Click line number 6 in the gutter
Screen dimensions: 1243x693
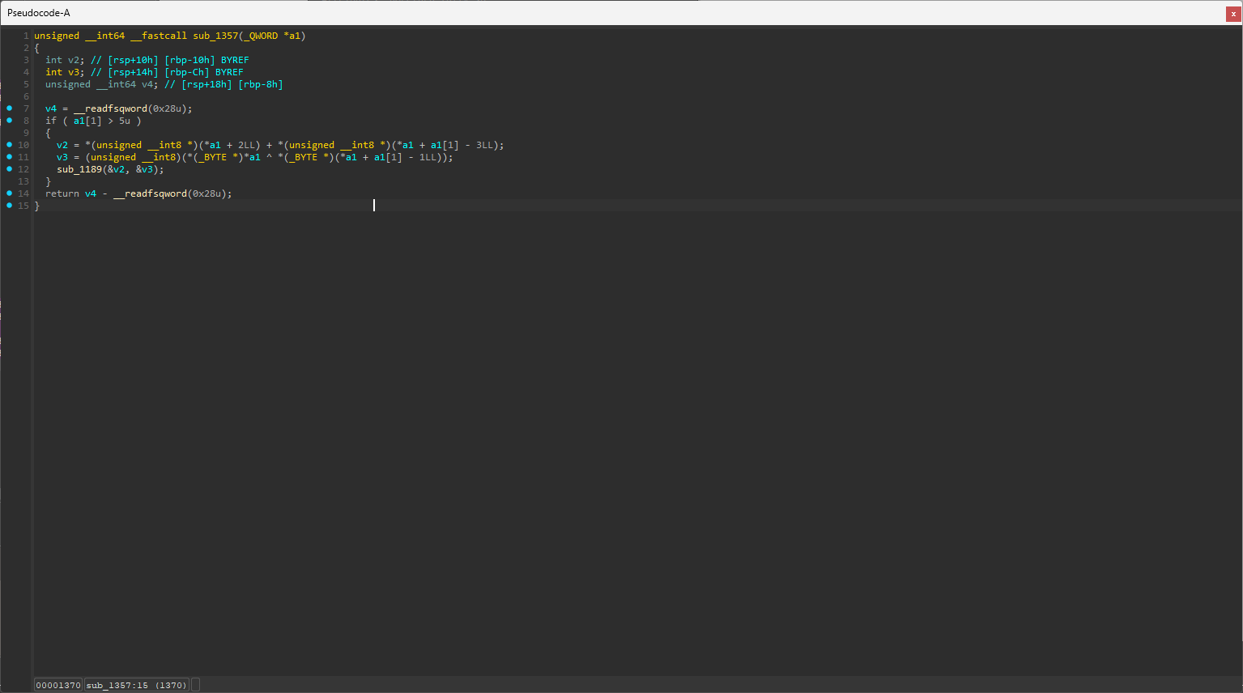(26, 96)
